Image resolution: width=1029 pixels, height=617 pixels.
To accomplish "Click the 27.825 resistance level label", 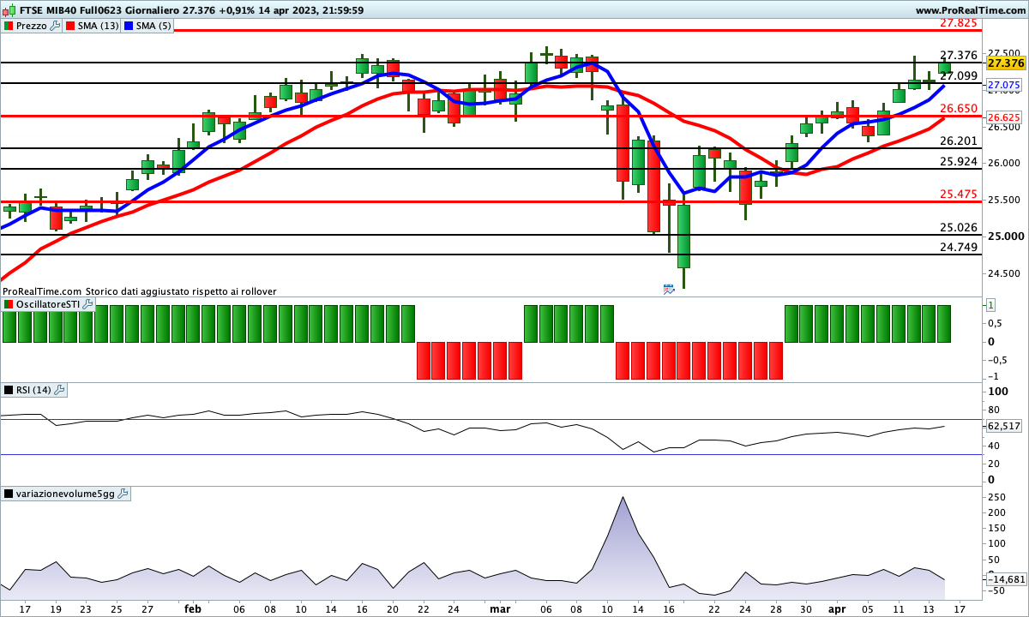I will coord(959,23).
